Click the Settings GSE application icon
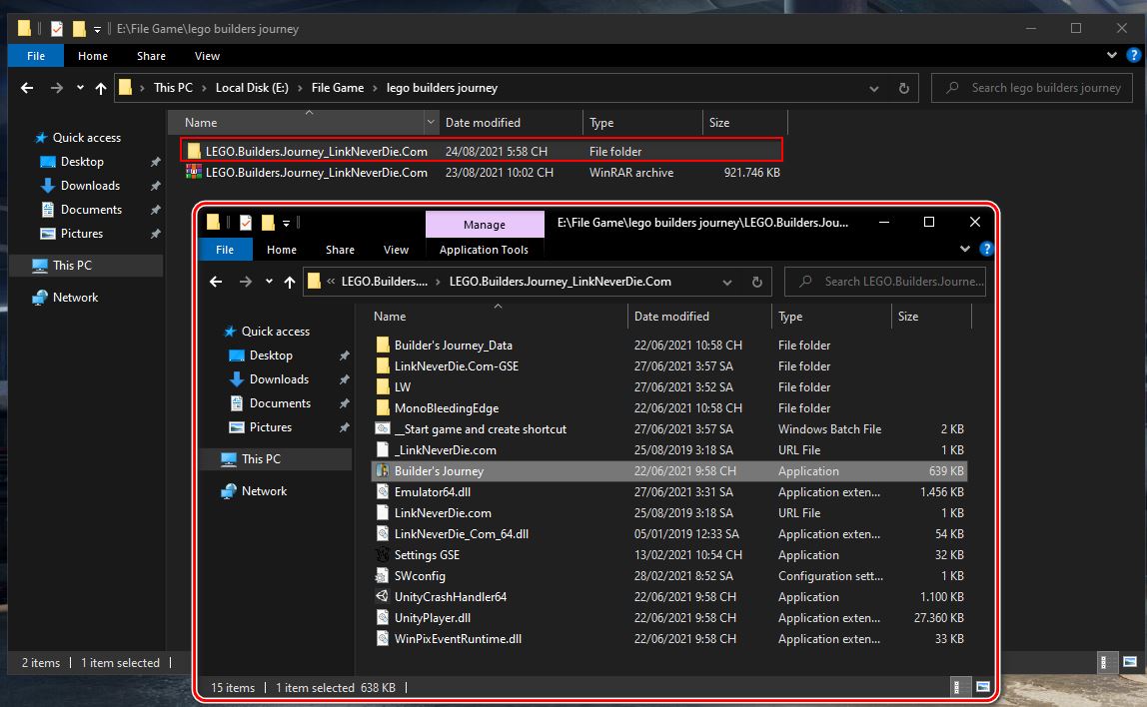The height and width of the screenshot is (707, 1147). (382, 555)
